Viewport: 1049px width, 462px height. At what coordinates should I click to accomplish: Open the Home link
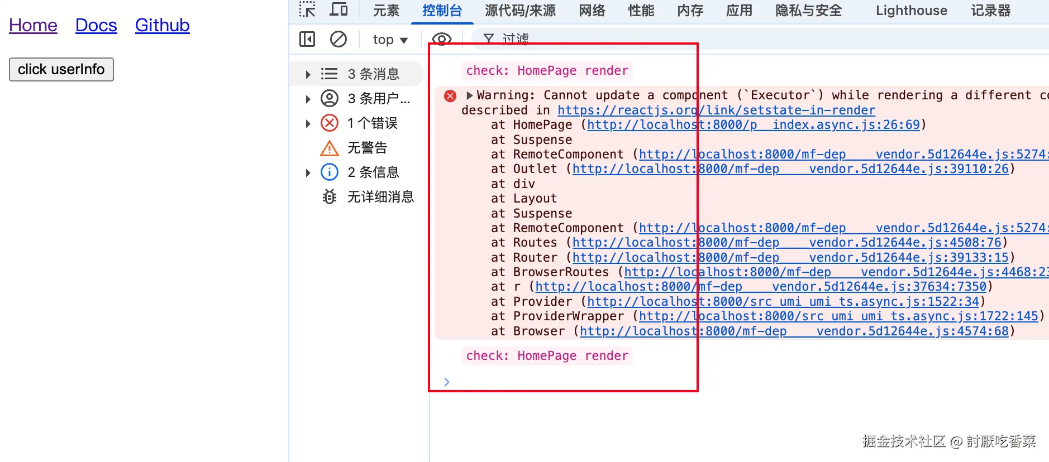[x=33, y=25]
